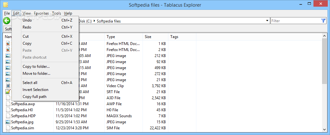Click the 3,792 KB size cell
This screenshot has height=135, width=330.
click(159, 86)
